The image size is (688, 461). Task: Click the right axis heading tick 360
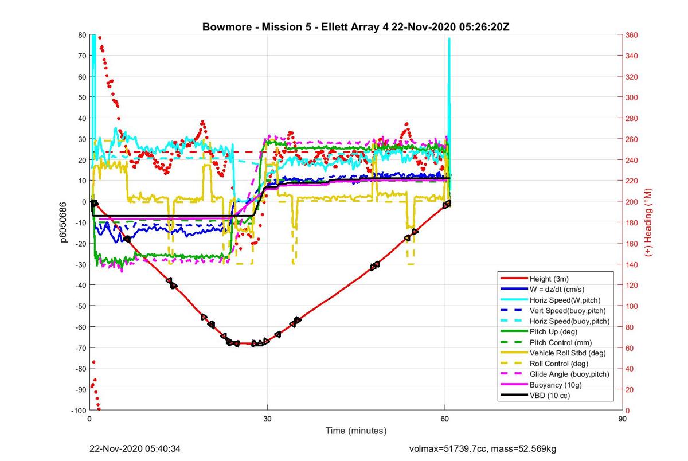pos(632,35)
